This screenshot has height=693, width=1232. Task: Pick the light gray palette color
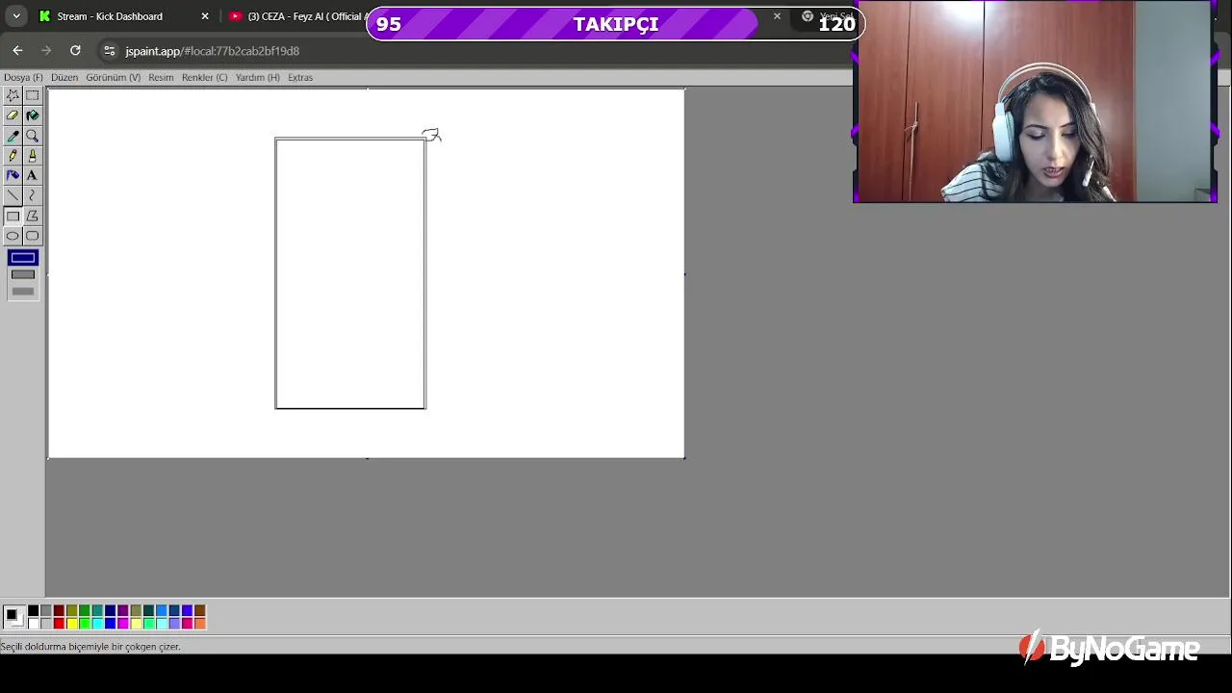[x=45, y=623]
